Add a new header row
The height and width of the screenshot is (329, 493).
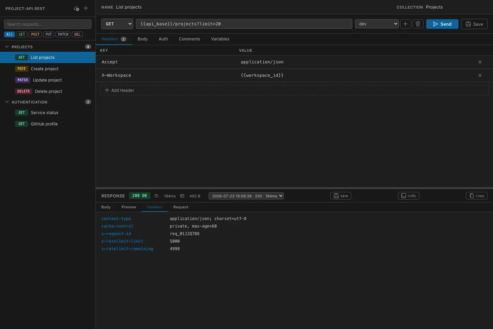[x=294, y=90]
